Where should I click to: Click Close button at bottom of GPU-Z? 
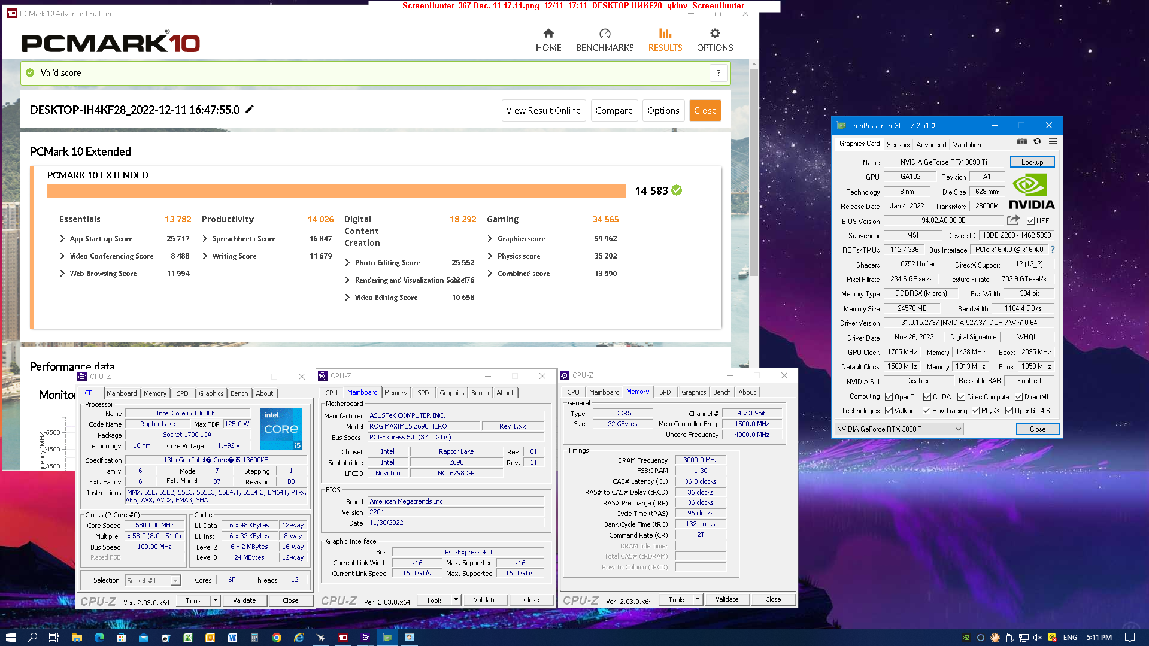click(x=1037, y=429)
